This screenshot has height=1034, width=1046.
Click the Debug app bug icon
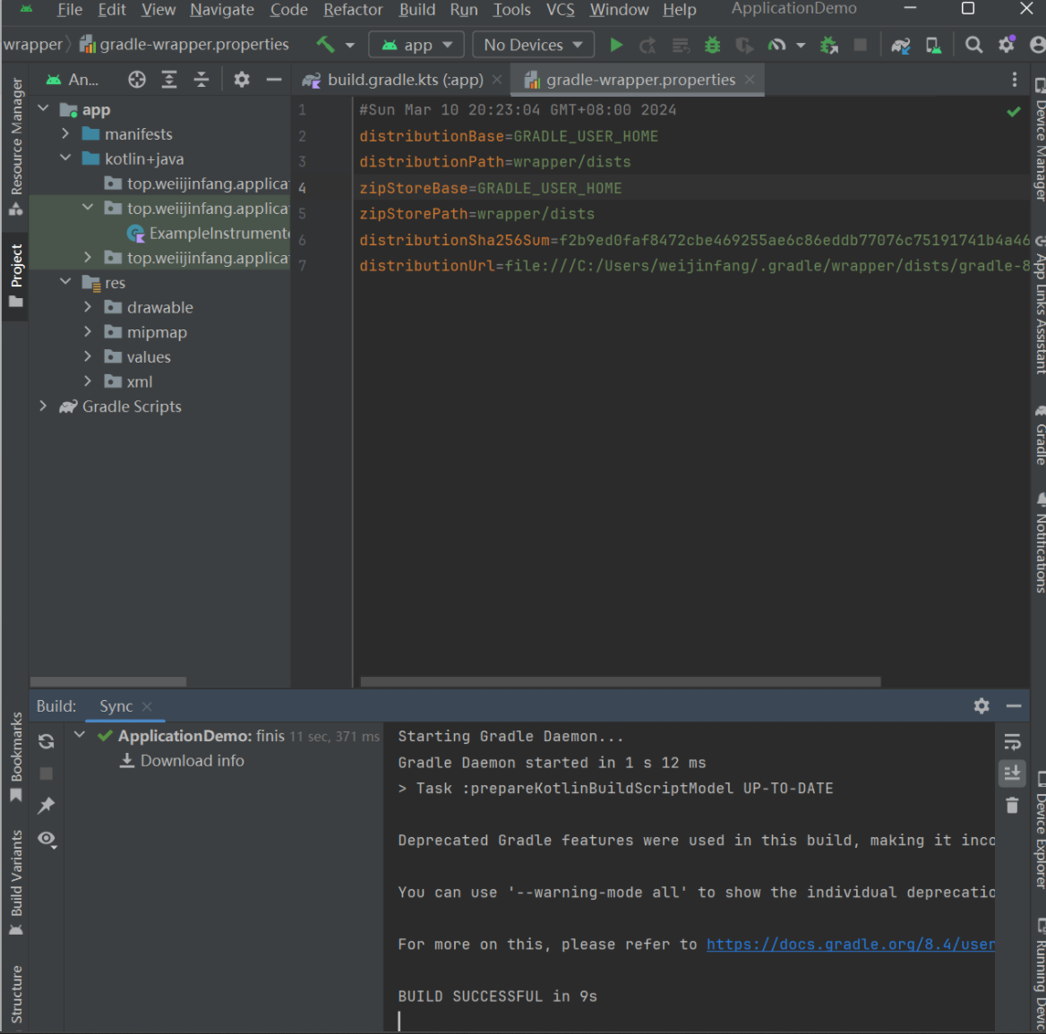[x=713, y=45]
